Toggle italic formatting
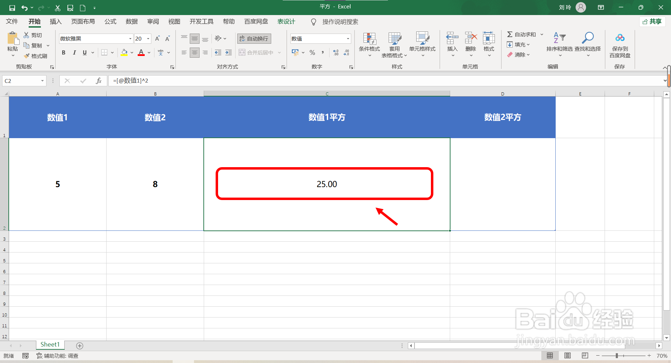The image size is (671, 363). tap(74, 52)
